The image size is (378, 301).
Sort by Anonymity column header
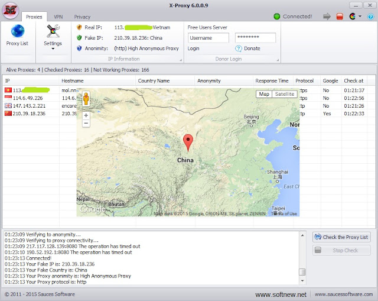tap(224, 80)
